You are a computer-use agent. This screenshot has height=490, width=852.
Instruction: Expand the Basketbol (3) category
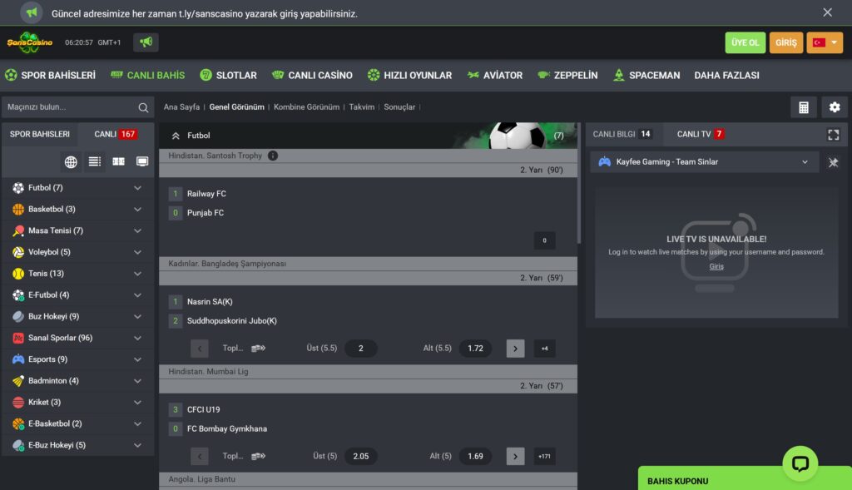pyautogui.click(x=77, y=209)
